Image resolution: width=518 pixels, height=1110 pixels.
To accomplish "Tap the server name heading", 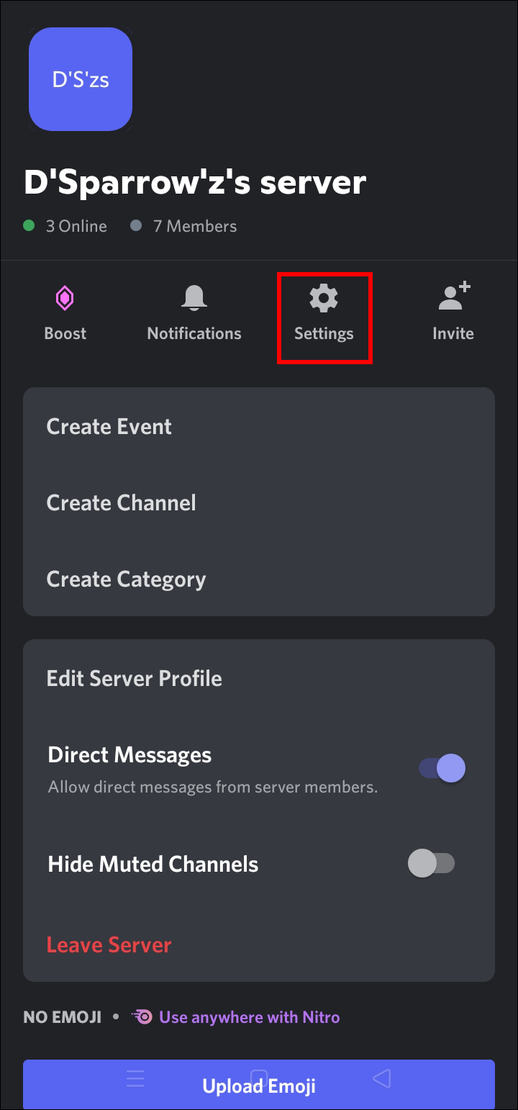I will (195, 183).
